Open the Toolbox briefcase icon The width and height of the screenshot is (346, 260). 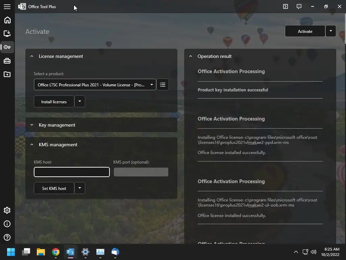(7, 61)
